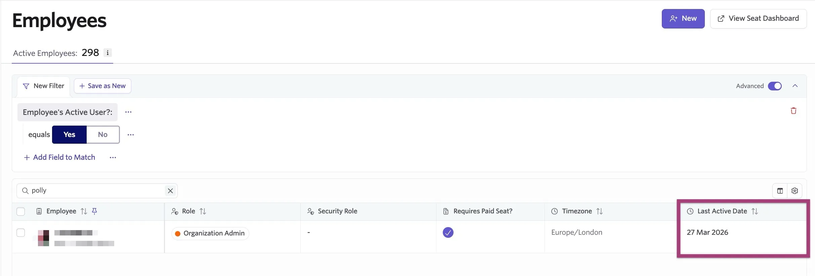Open options dots beside Add Field to Match
815x276 pixels.
[x=113, y=157]
